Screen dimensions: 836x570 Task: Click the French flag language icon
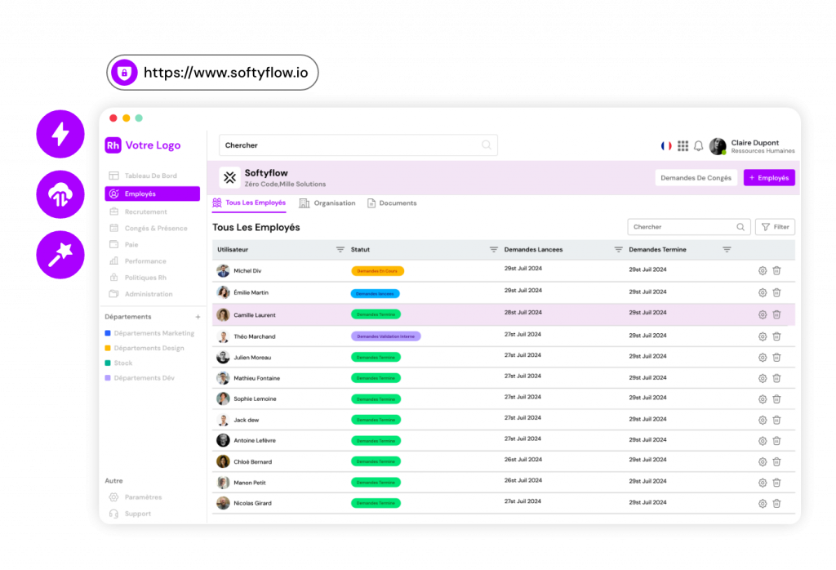coord(666,146)
